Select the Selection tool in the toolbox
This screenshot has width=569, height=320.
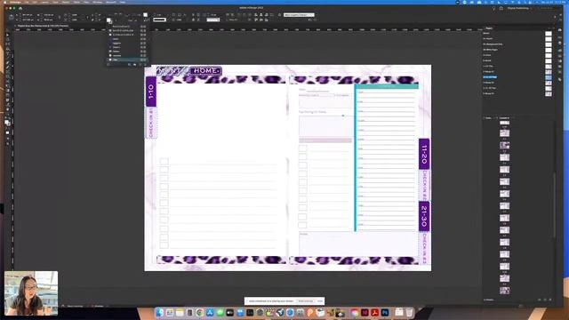point(8,35)
